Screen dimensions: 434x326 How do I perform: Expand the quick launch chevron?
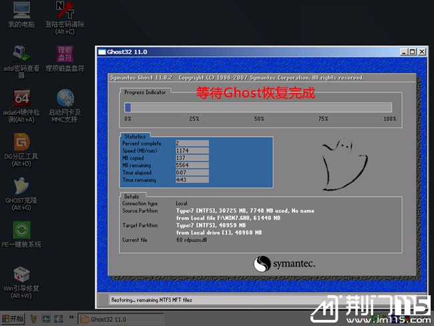[72, 317]
